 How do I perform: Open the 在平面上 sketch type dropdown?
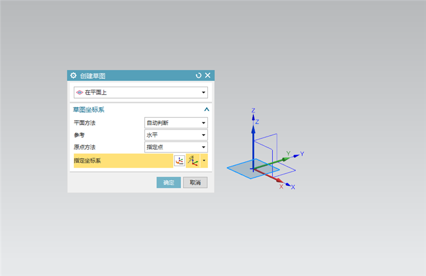141,92
